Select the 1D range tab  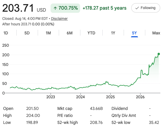pyautogui.click(x=6, y=33)
